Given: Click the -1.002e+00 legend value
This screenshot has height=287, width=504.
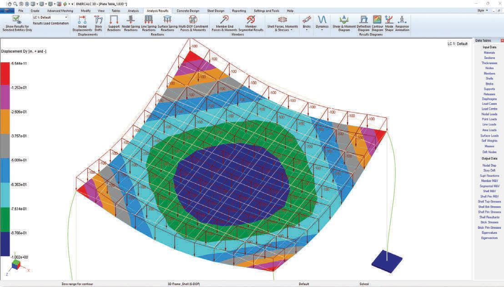Looking at the screenshot, I should [19, 257].
